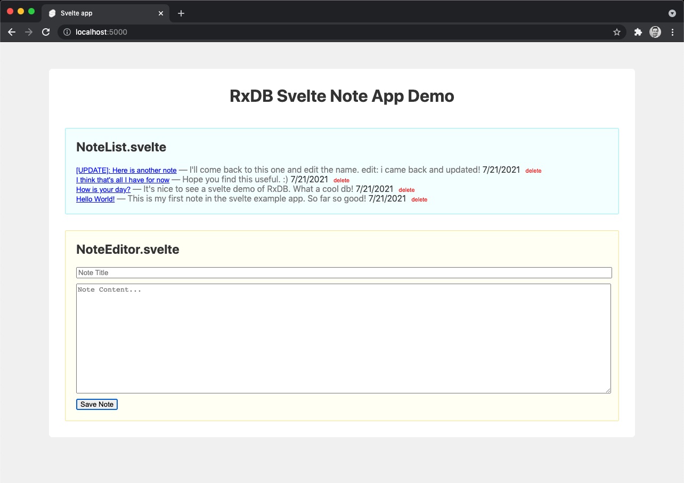Open the '[UPDATE]: Here is another note' link
684x483 pixels.
click(x=126, y=171)
